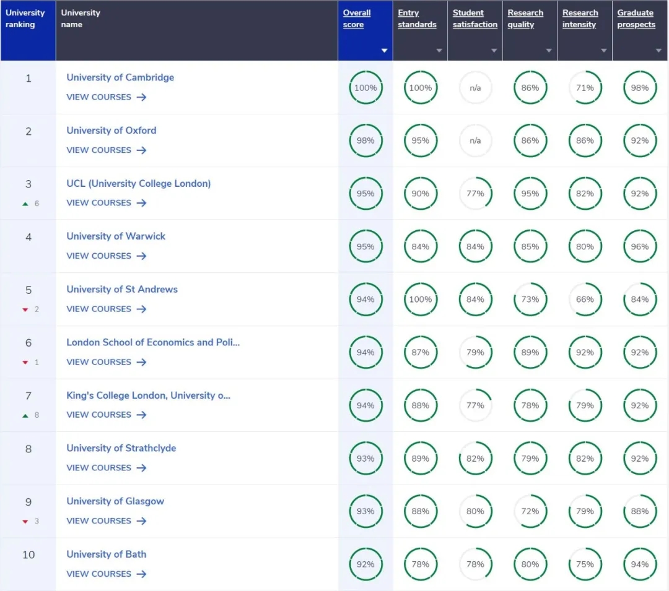The width and height of the screenshot is (669, 591).
Task: Click Bath's 94% graduate prospects ring
Action: pyautogui.click(x=640, y=564)
